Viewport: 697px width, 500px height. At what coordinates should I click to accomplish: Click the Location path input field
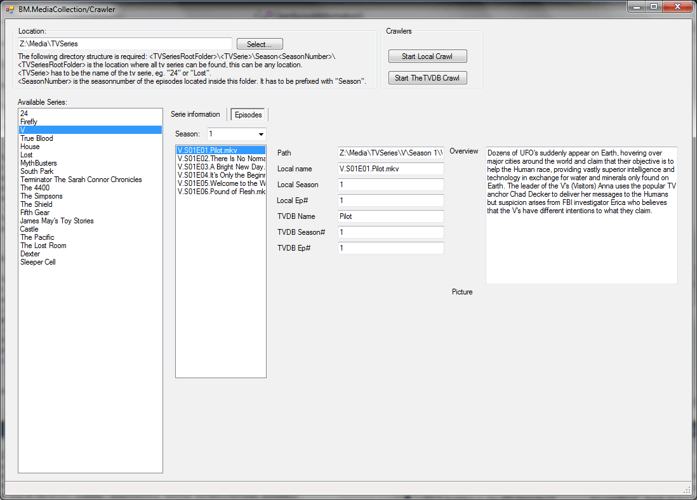click(125, 44)
